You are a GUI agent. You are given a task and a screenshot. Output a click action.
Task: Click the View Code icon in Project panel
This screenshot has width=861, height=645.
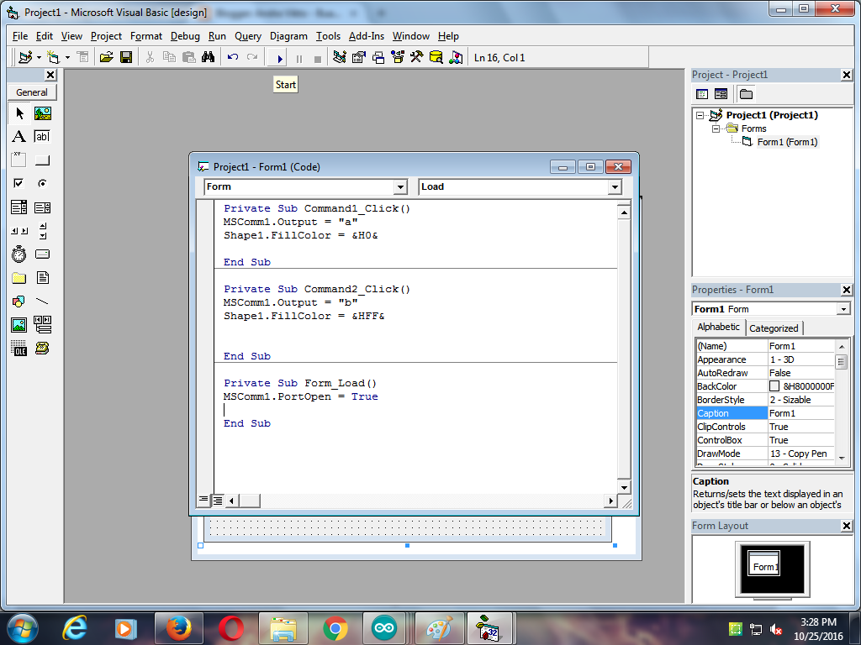702,94
